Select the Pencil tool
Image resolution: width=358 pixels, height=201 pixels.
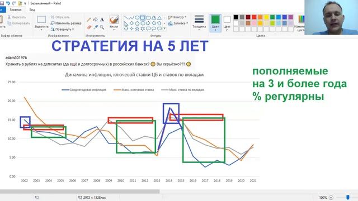89,20
